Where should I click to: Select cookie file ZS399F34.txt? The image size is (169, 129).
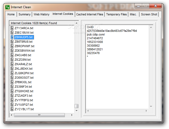(23, 87)
